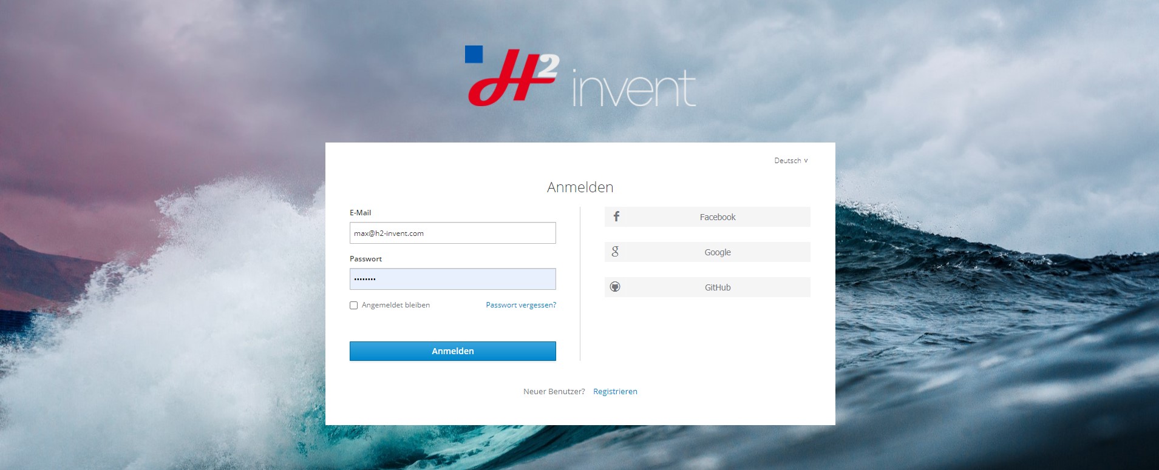Click the Facebook icon
This screenshot has width=1159, height=470.
coord(616,217)
